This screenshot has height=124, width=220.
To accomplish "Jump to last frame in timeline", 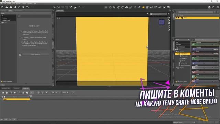I will point(27,93).
